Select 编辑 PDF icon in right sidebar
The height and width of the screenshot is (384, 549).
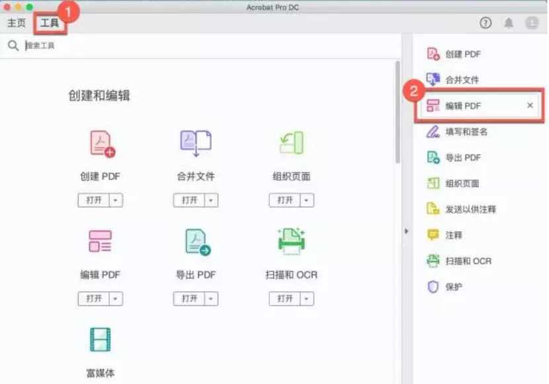(x=433, y=105)
